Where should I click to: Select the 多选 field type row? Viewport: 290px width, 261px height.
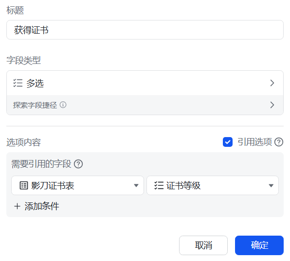(x=145, y=83)
